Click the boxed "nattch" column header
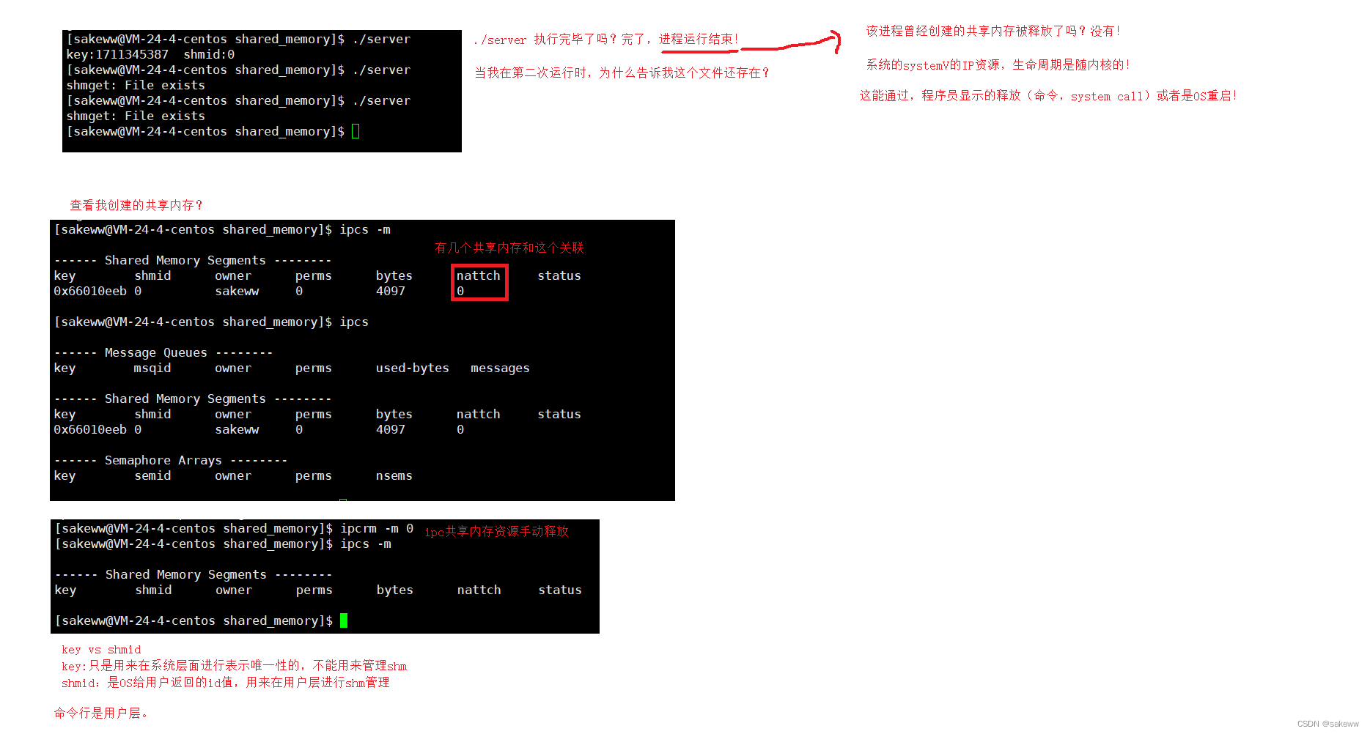The height and width of the screenshot is (734, 1370). [478, 275]
